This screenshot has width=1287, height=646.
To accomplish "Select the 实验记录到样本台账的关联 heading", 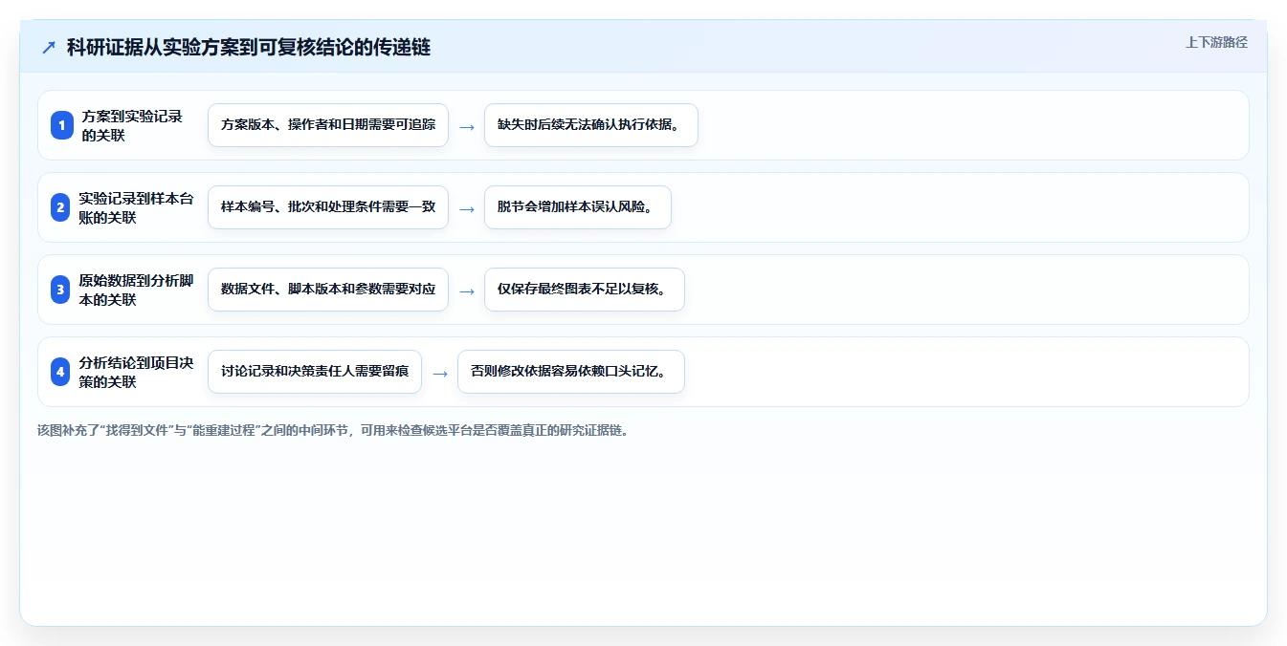I will [137, 207].
